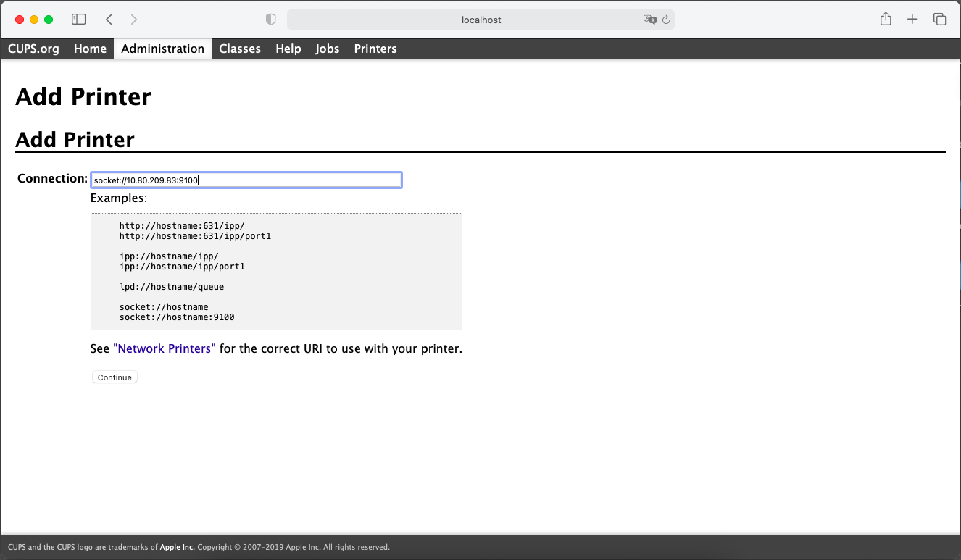Select the Administration tab
This screenshot has width=961, height=560.
coord(162,49)
